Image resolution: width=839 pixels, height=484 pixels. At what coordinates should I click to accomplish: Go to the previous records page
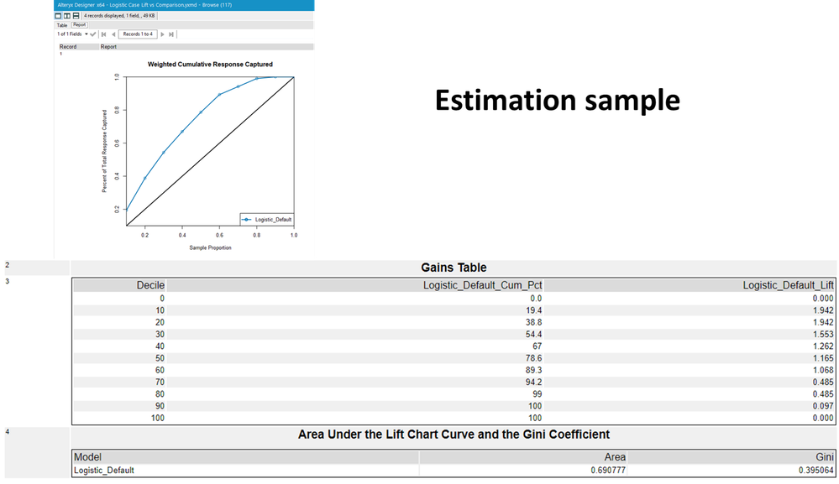pos(113,34)
